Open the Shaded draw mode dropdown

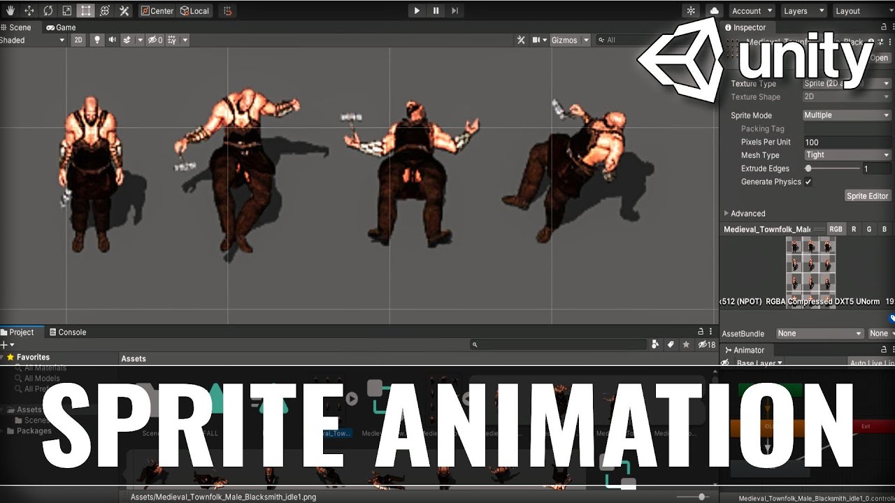tap(31, 40)
